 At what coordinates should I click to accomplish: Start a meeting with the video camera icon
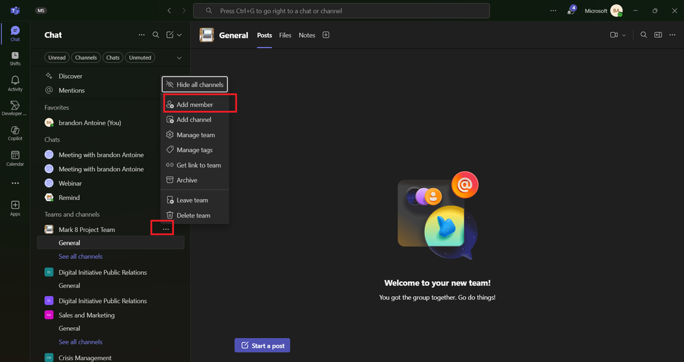[x=613, y=35]
